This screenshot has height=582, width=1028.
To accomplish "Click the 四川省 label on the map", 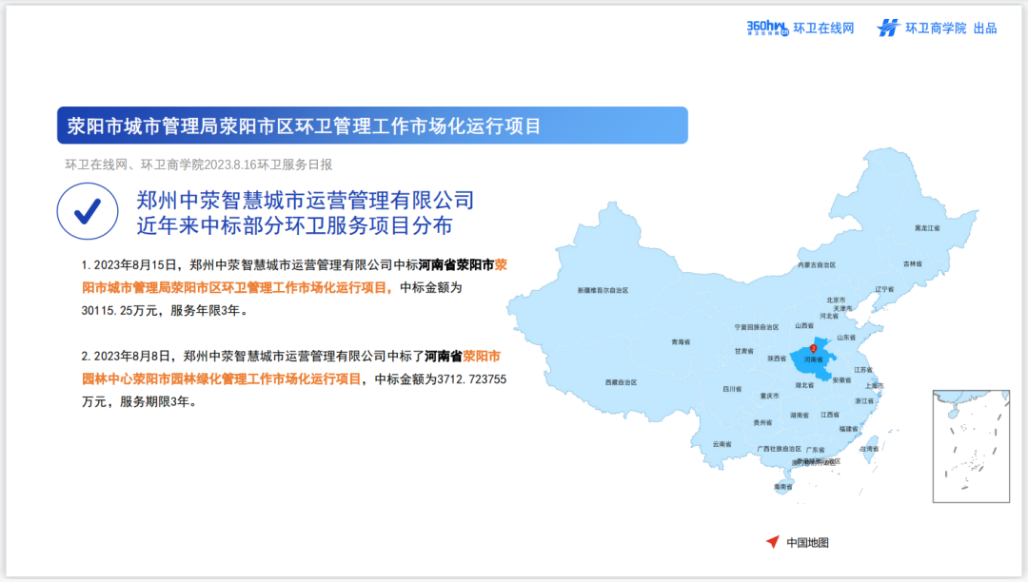I will click(x=732, y=389).
